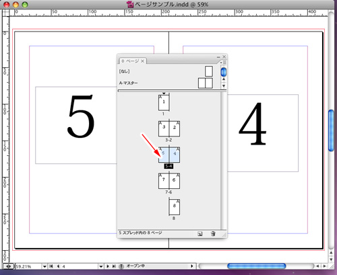
Task: Go to the previous page
Action: [59, 266]
